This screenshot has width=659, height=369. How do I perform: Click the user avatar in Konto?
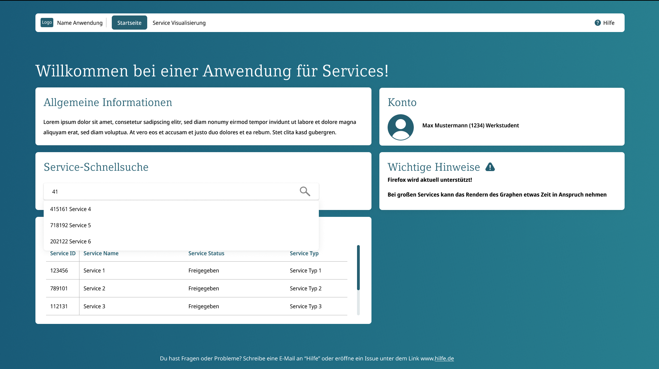tap(401, 127)
